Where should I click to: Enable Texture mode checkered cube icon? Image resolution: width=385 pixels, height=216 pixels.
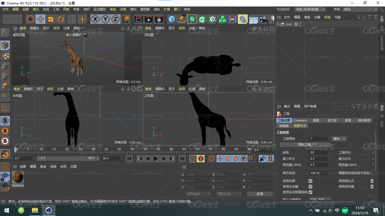5,55
